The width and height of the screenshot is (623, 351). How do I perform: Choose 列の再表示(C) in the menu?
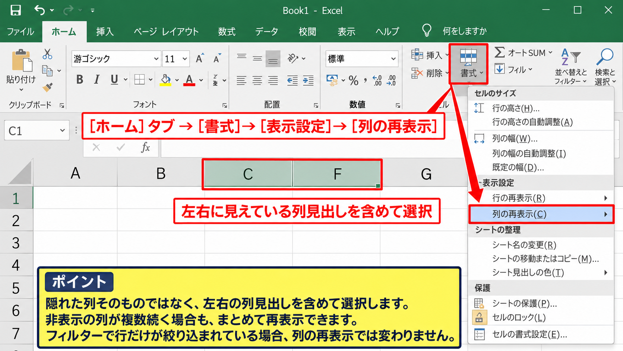[x=541, y=214]
